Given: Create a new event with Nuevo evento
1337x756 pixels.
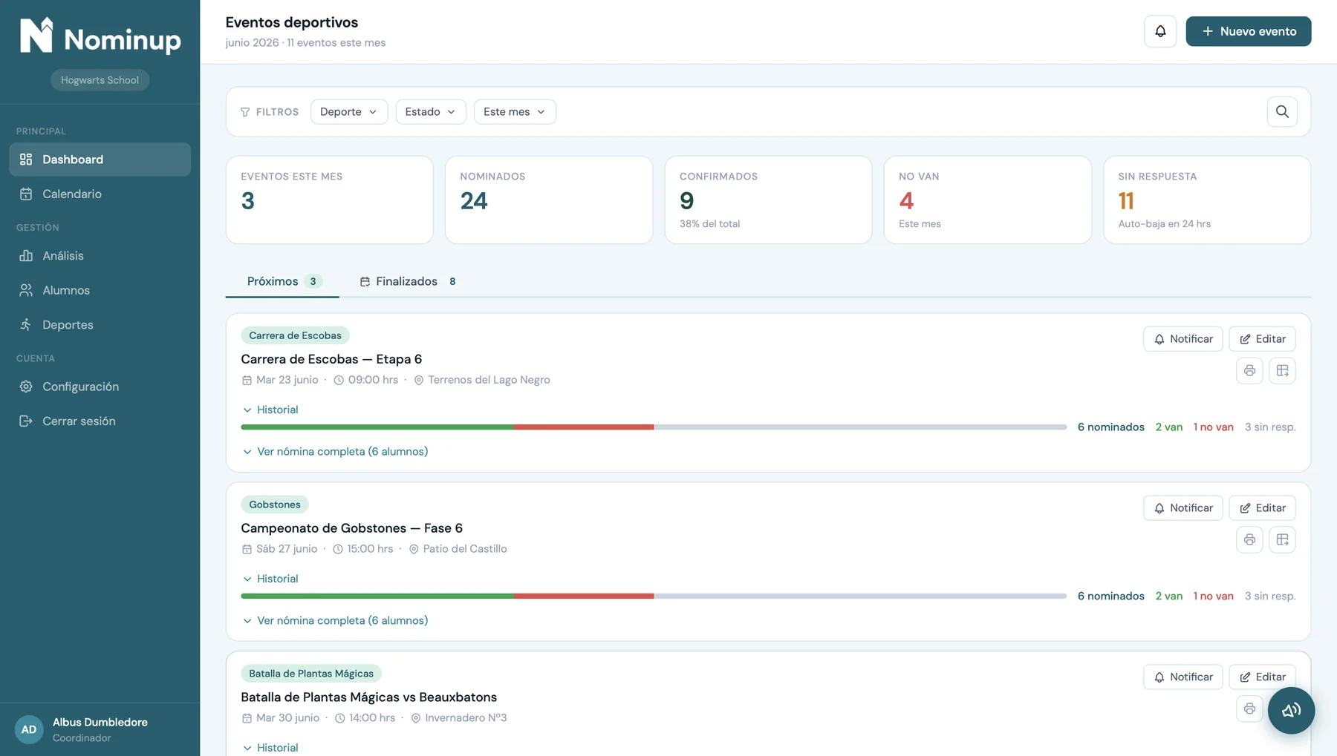Looking at the screenshot, I should (1248, 31).
